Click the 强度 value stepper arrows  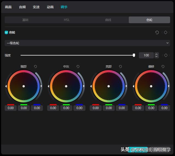[156, 55]
